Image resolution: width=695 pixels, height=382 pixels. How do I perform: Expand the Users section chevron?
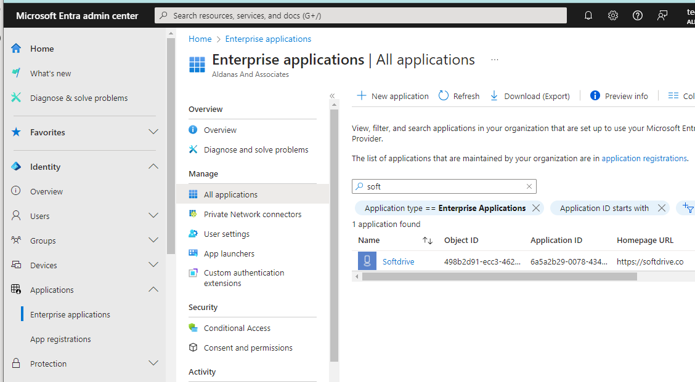click(x=153, y=215)
